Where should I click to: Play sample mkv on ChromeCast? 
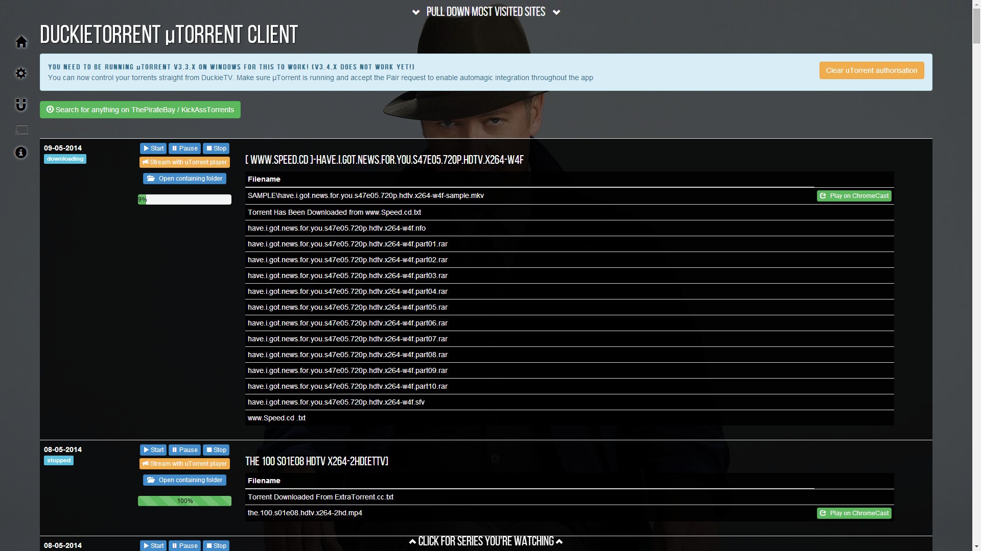(854, 196)
